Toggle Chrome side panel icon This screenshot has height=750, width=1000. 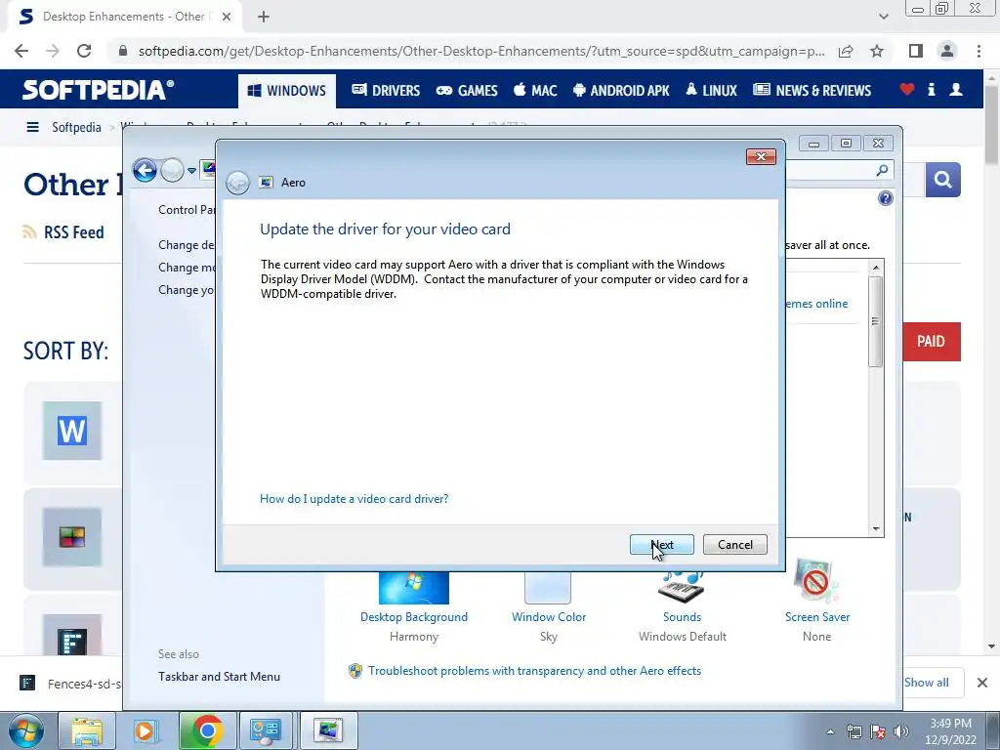point(916,51)
